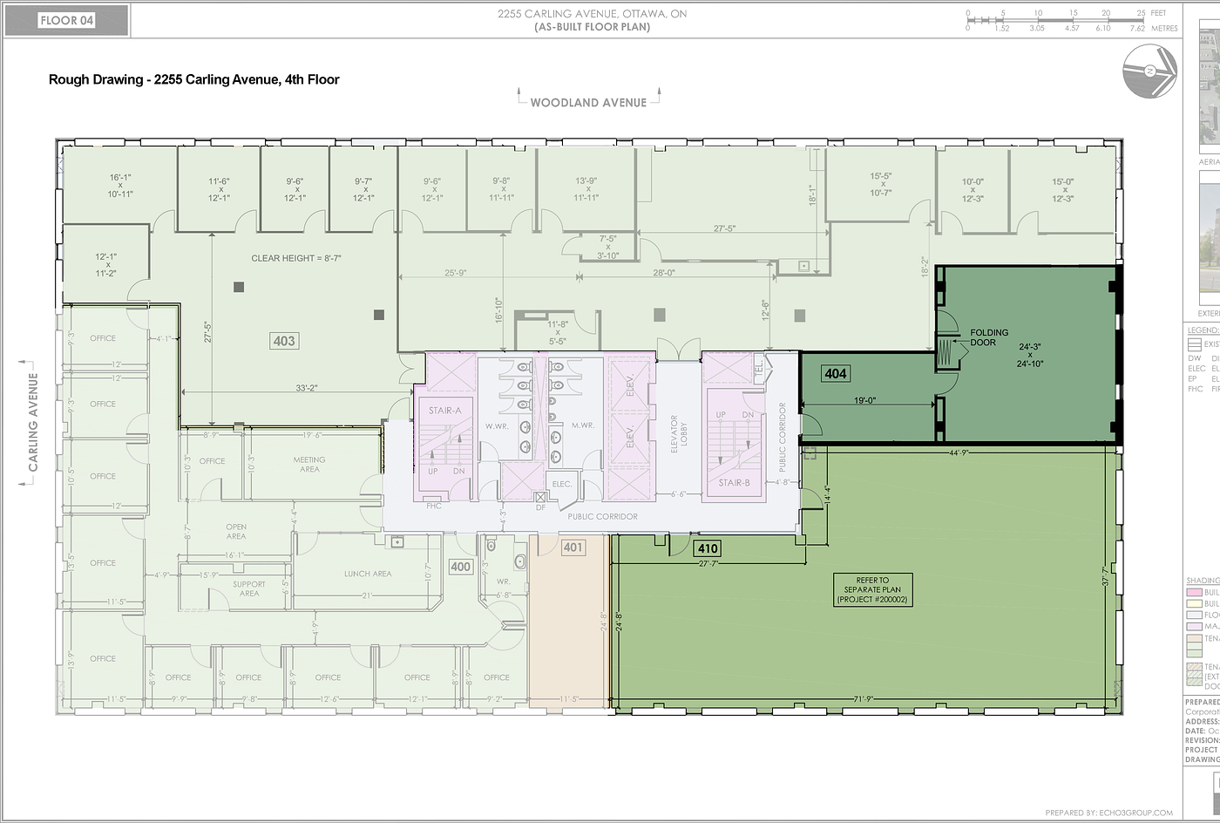The image size is (1220, 823).
Task: Click the feet and metres scale bar
Action: [x=1072, y=21]
